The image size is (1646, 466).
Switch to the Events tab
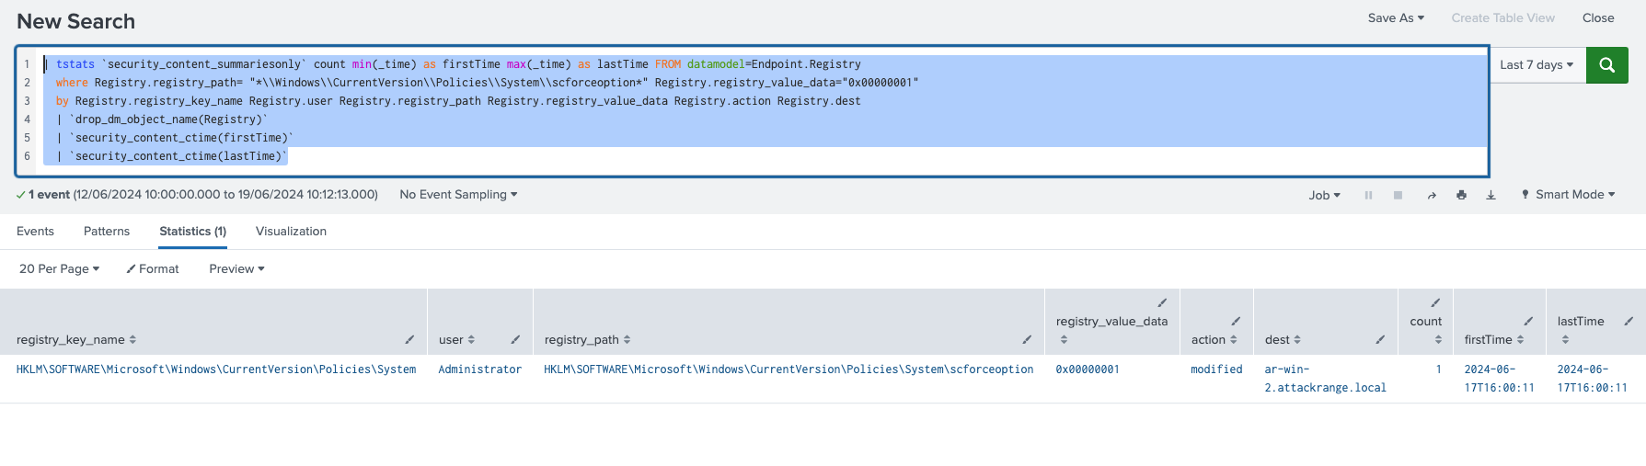point(35,232)
